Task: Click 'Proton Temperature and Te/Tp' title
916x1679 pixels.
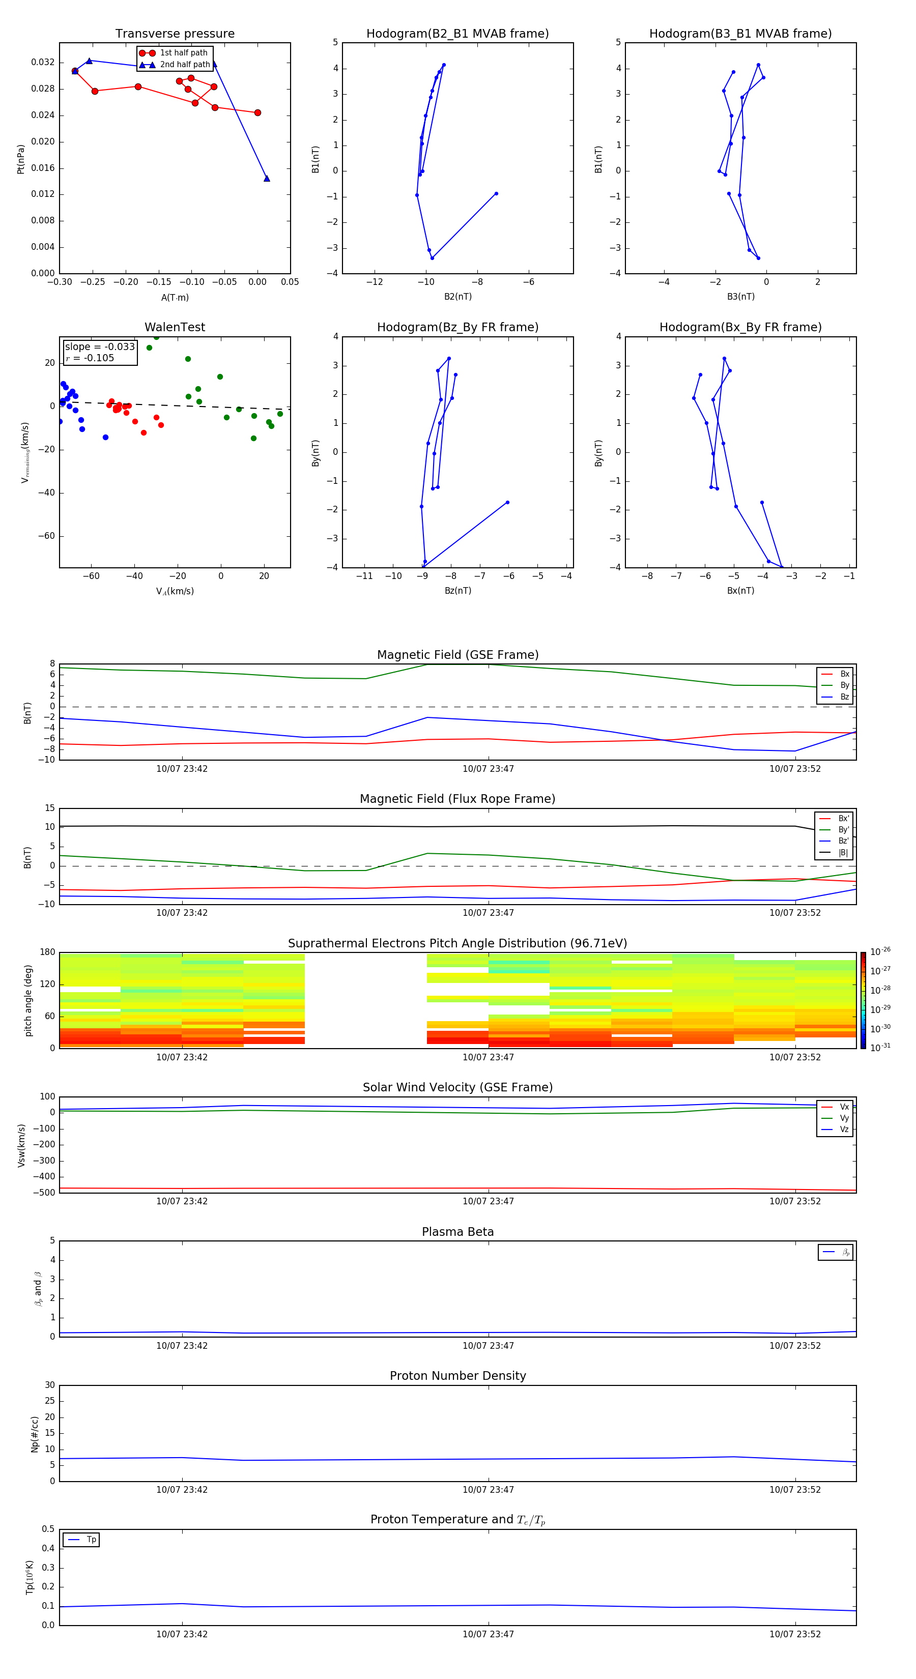Action: [x=457, y=1520]
